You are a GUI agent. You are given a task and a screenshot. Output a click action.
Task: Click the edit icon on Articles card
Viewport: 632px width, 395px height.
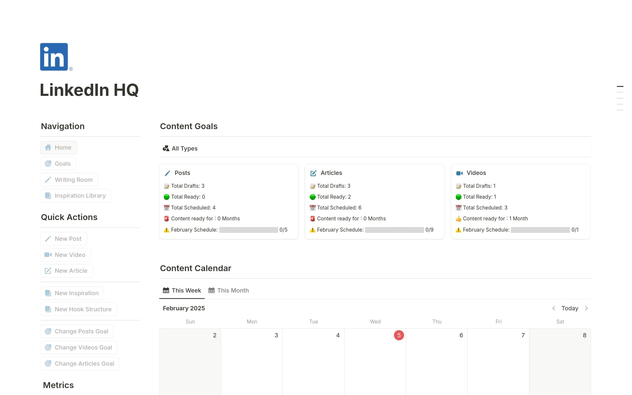pos(313,173)
